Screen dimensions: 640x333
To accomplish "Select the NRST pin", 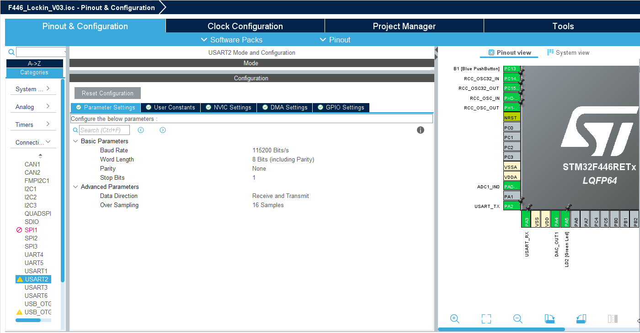I will click(x=512, y=118).
